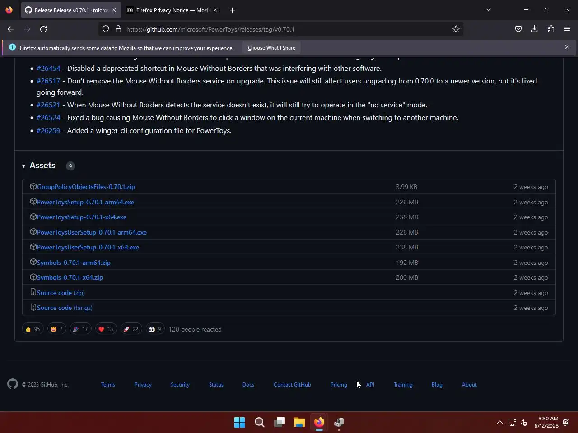The image size is (578, 433).
Task: Open the Windows Start menu
Action: coord(239,422)
